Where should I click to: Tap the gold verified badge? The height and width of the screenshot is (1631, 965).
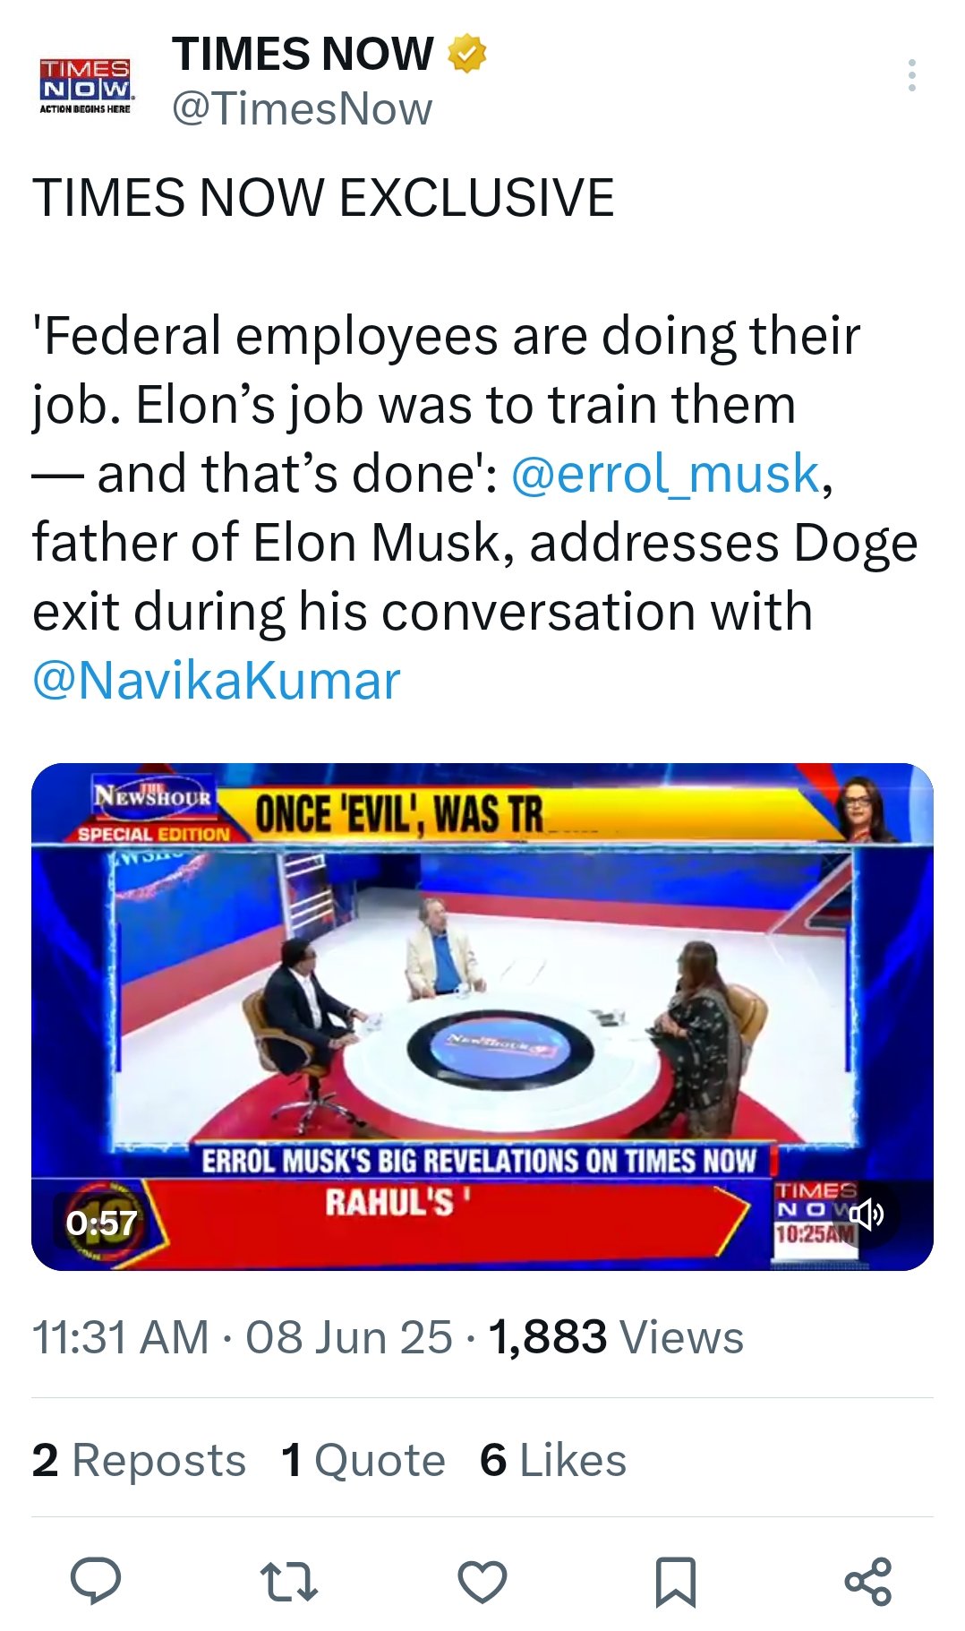[x=466, y=53]
